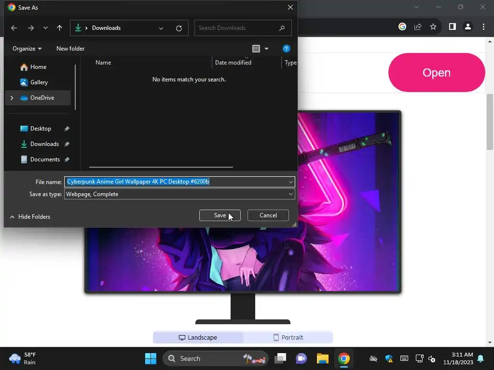
Task: Select OneDrive in navigation pane
Action: click(x=42, y=98)
